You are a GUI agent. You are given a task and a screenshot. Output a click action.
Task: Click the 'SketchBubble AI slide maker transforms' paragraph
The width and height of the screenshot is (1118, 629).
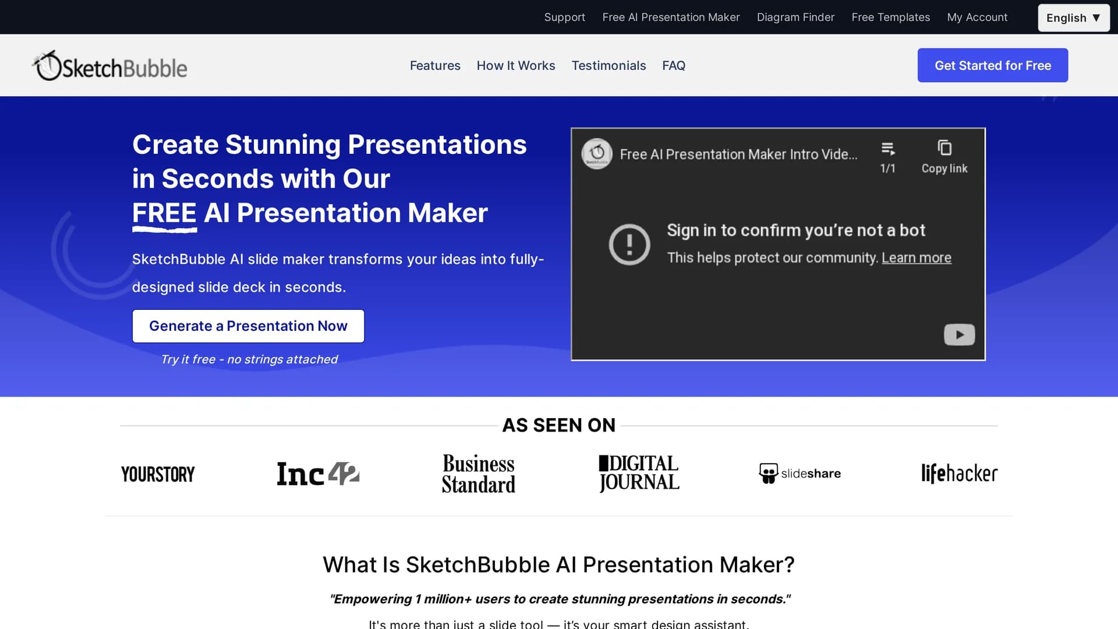[338, 273]
